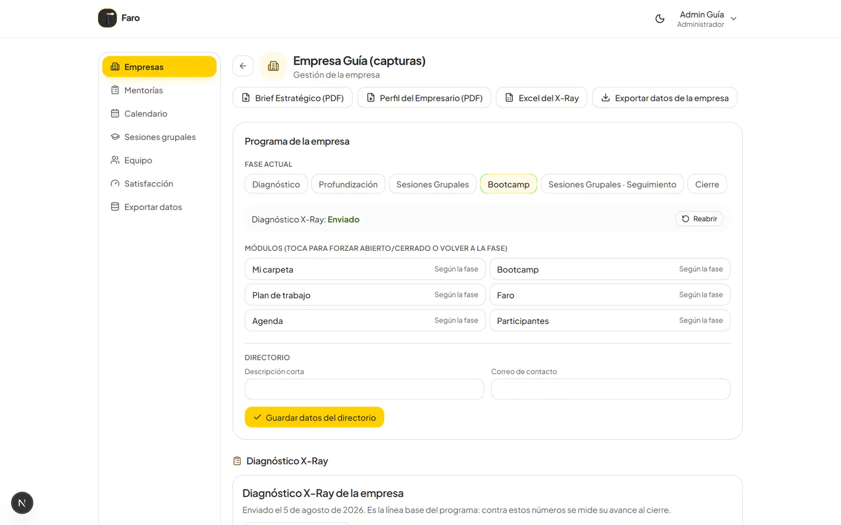Toggle the Plan de trabajo module

365,295
